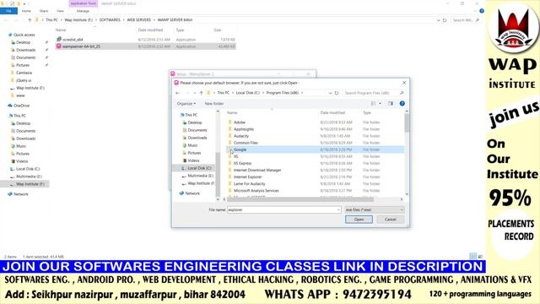Viewport: 540px width, 304px height.
Task: Select Wap Institute (F:) drive in Explorer sidebar
Action: click(x=30, y=184)
